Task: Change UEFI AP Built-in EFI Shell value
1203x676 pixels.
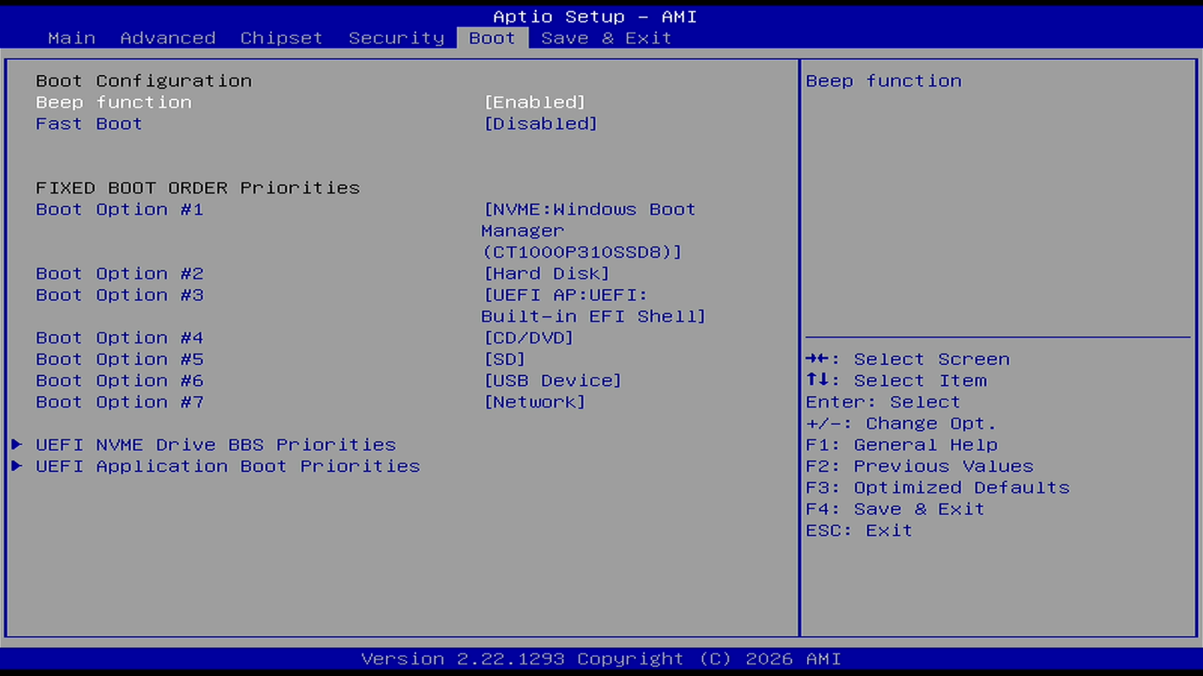Action: click(594, 306)
